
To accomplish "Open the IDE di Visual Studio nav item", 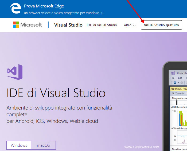I will coord(102,25).
